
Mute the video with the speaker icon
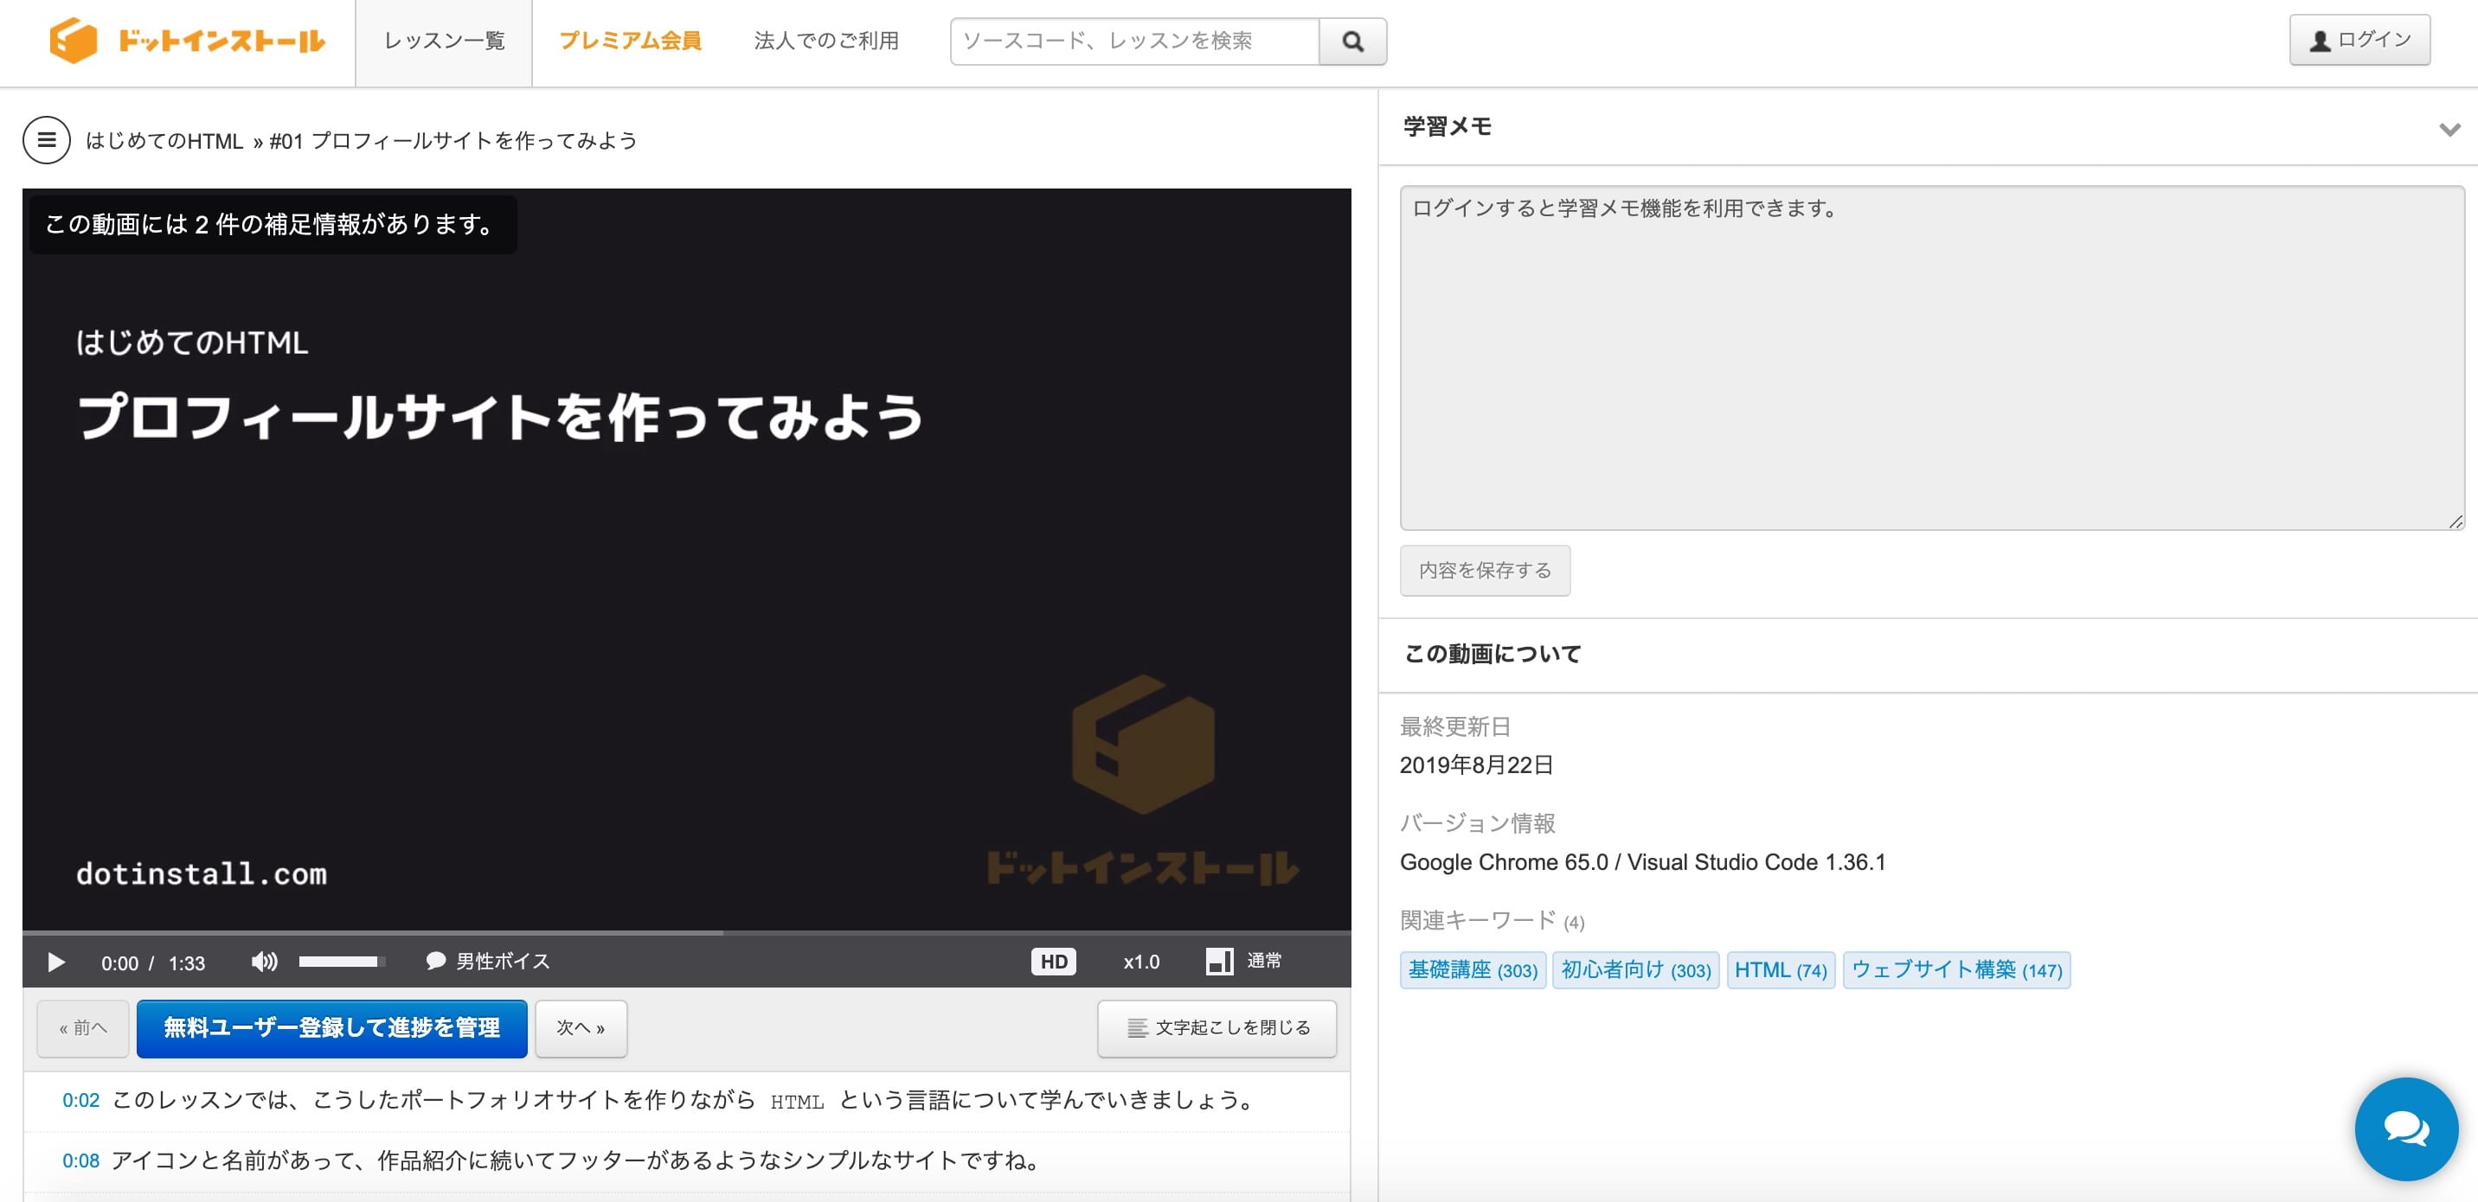264,962
